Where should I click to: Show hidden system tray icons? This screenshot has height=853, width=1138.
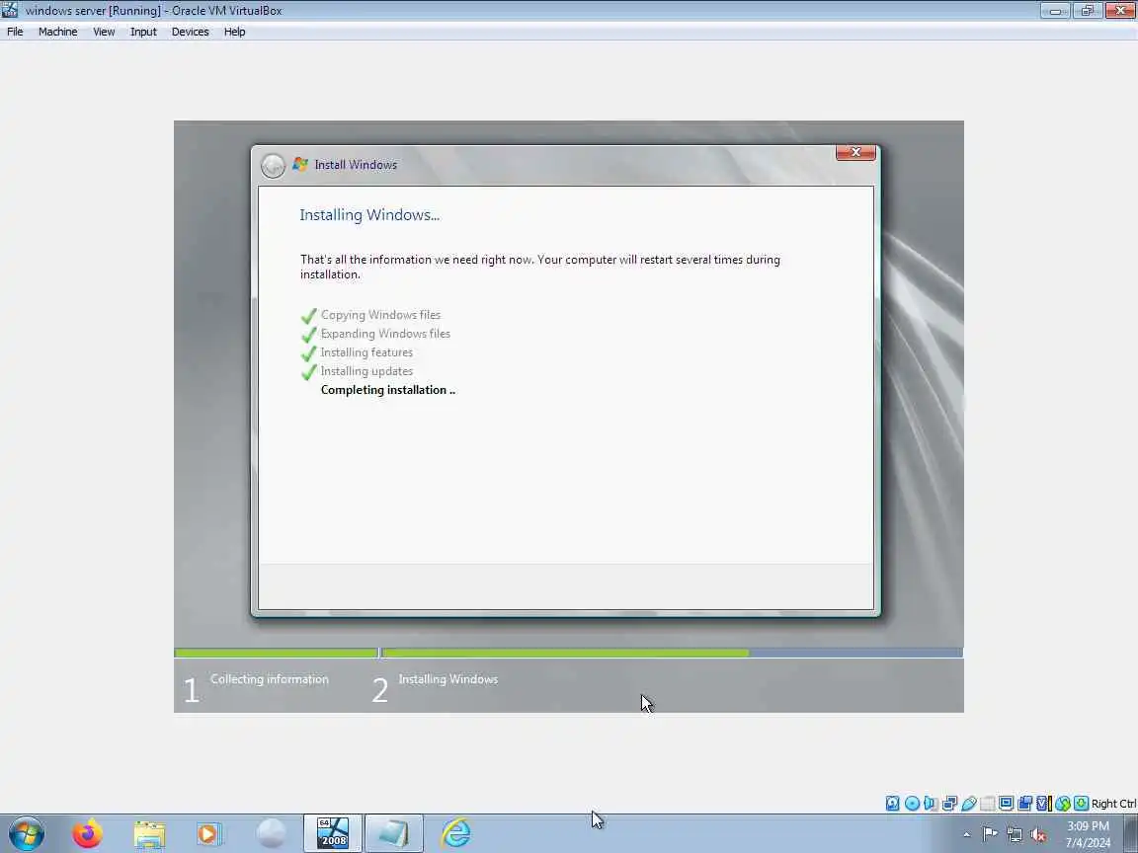(967, 835)
